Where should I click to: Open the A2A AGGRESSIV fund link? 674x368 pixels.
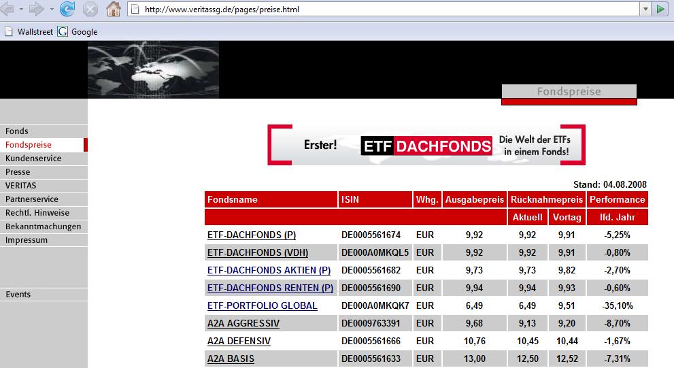(x=243, y=323)
